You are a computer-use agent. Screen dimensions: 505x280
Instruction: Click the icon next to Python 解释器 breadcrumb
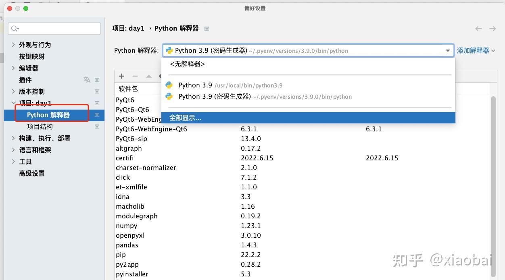click(206, 28)
